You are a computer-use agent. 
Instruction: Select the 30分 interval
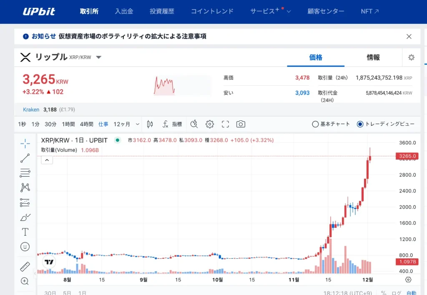50,124
